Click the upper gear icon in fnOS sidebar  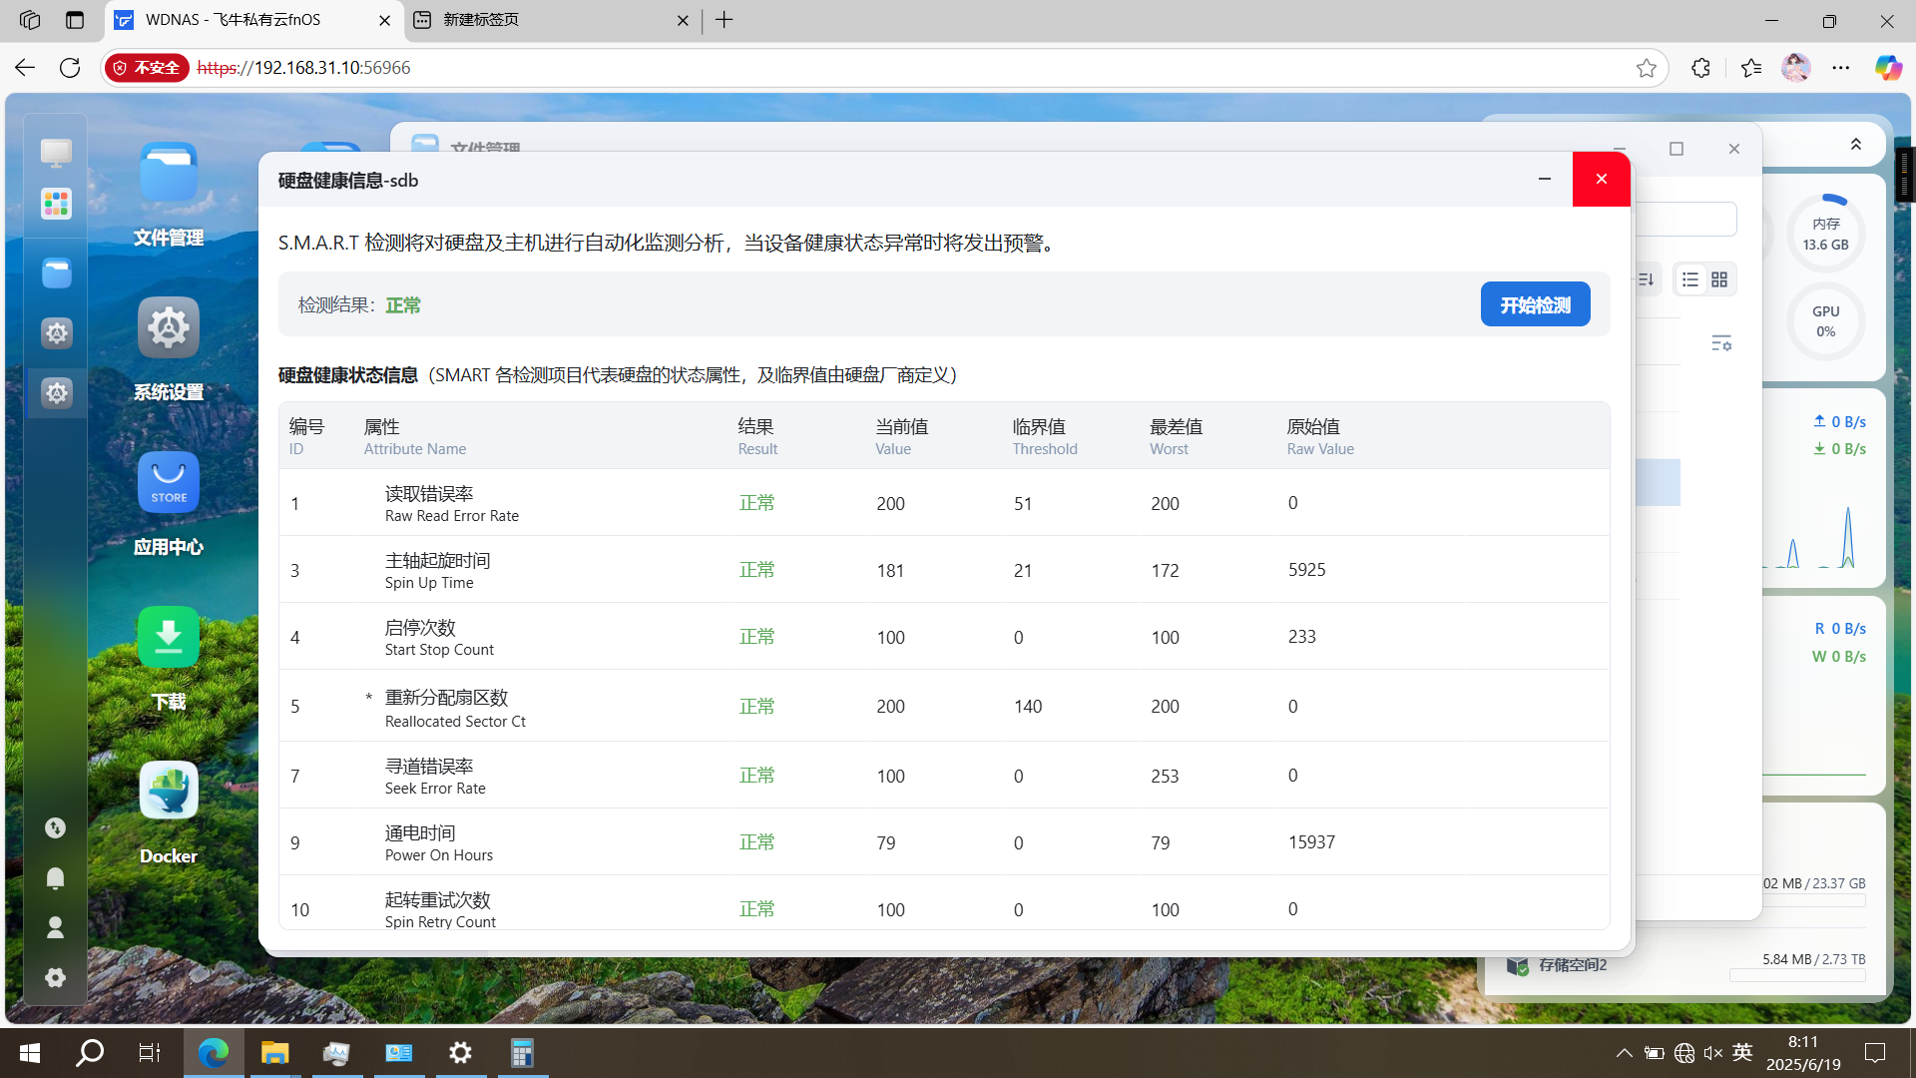56,332
